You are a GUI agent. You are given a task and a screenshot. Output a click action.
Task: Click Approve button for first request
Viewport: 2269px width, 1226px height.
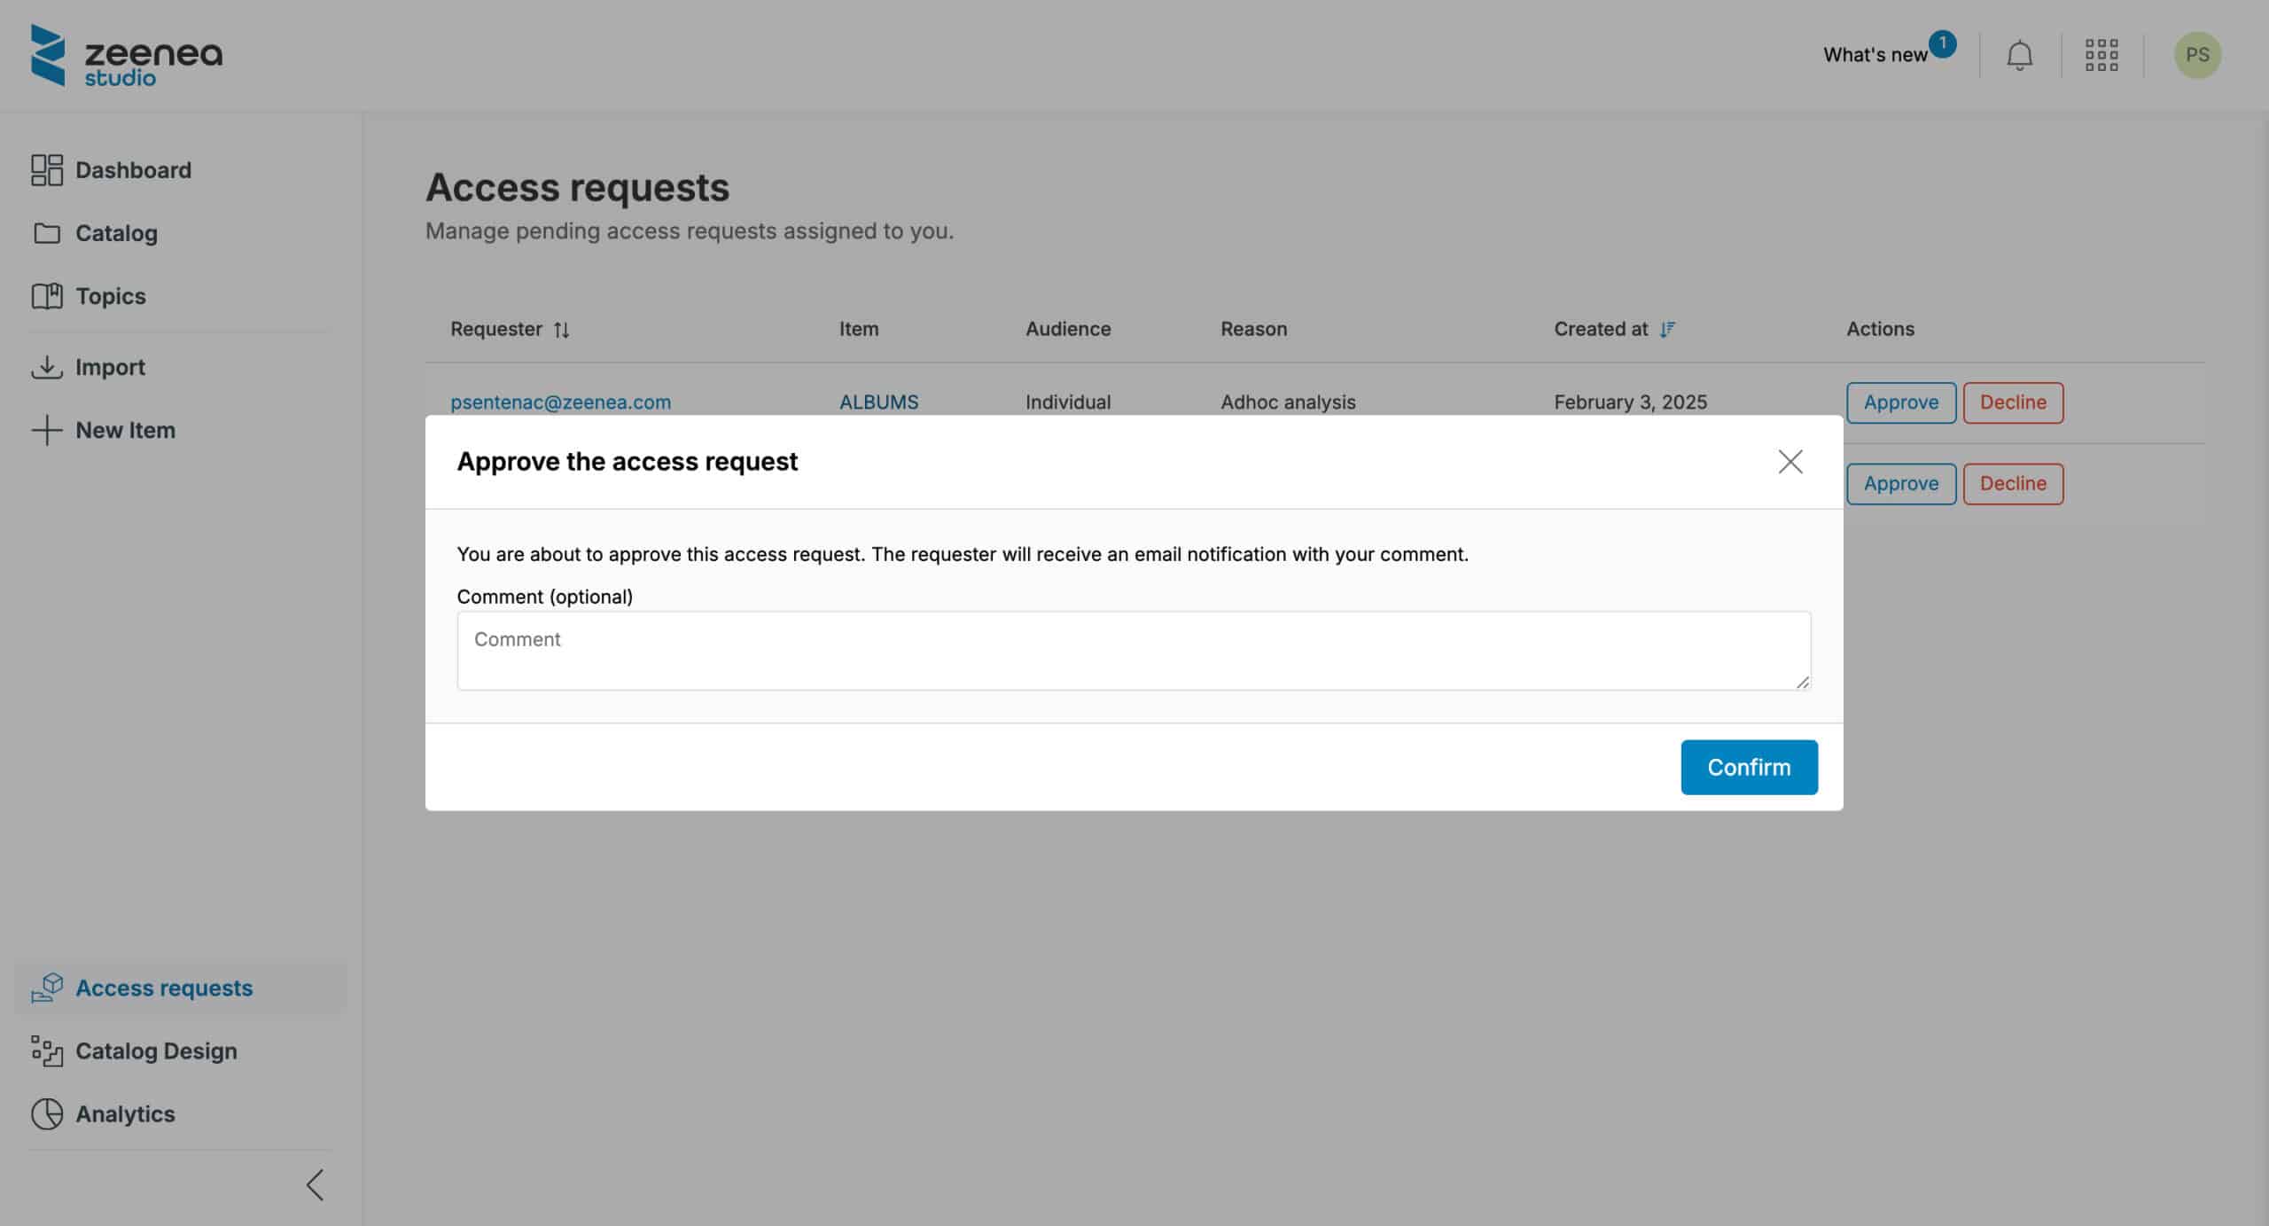[1899, 402]
